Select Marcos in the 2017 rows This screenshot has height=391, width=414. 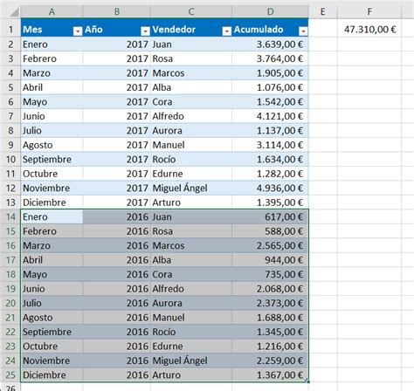[191, 73]
